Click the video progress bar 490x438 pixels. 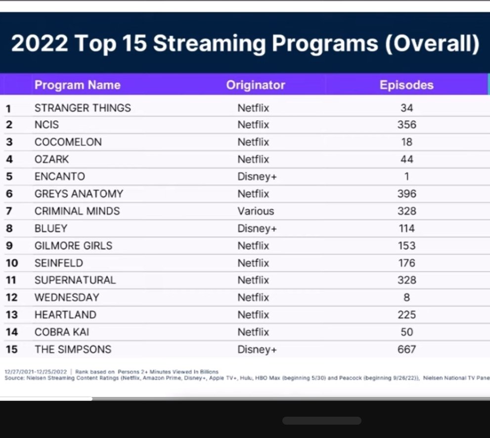tap(245, 398)
